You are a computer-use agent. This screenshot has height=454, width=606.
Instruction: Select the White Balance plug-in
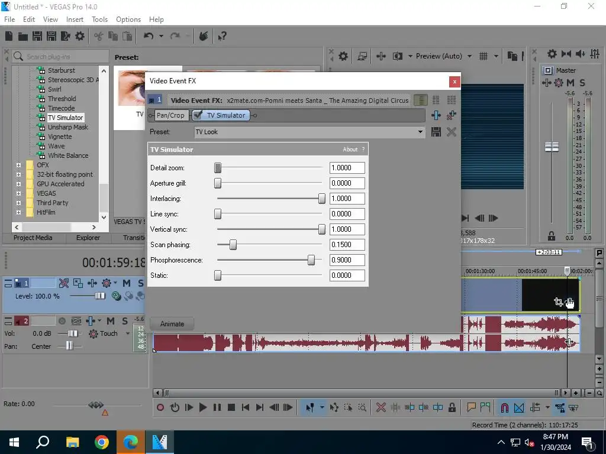68,155
